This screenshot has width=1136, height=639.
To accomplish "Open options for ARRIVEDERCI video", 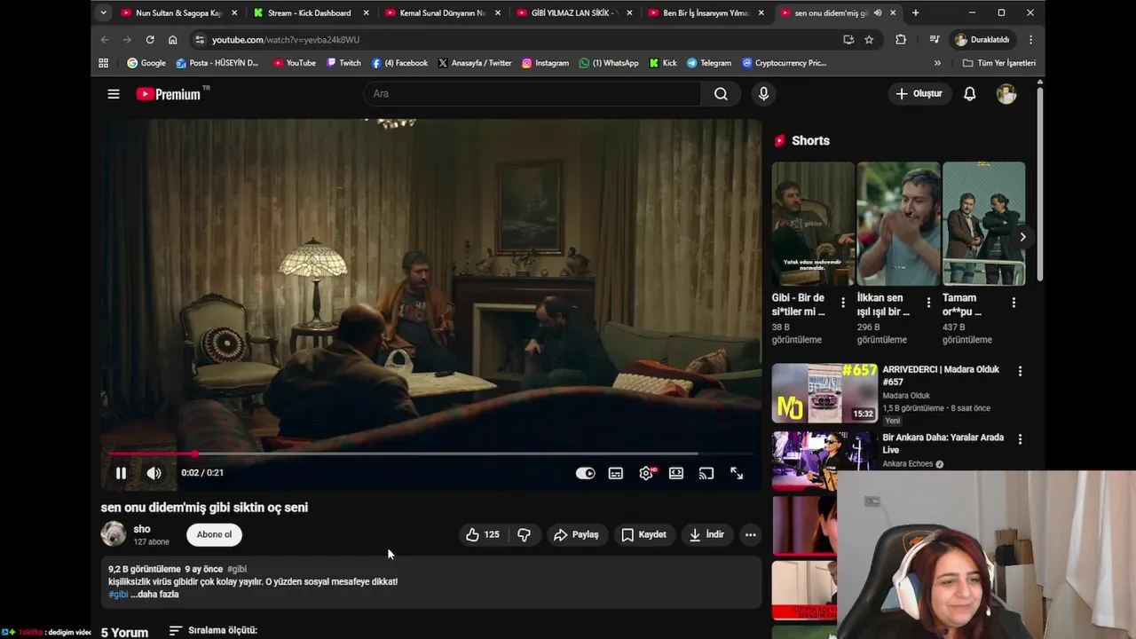I will tap(1020, 371).
